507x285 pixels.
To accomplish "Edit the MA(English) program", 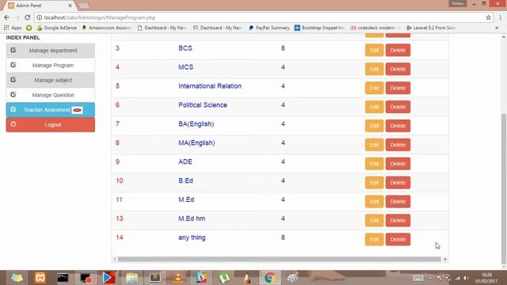I will [x=374, y=145].
